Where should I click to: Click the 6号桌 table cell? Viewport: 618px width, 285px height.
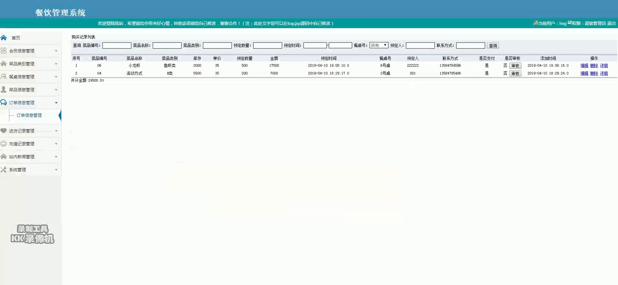(x=385, y=65)
